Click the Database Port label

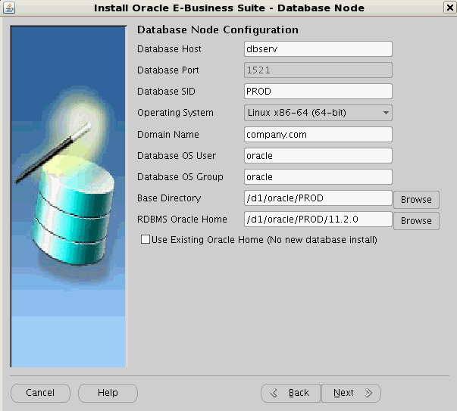(x=168, y=70)
